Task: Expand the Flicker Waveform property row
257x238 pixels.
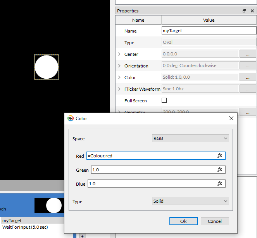Action: pos(119,89)
